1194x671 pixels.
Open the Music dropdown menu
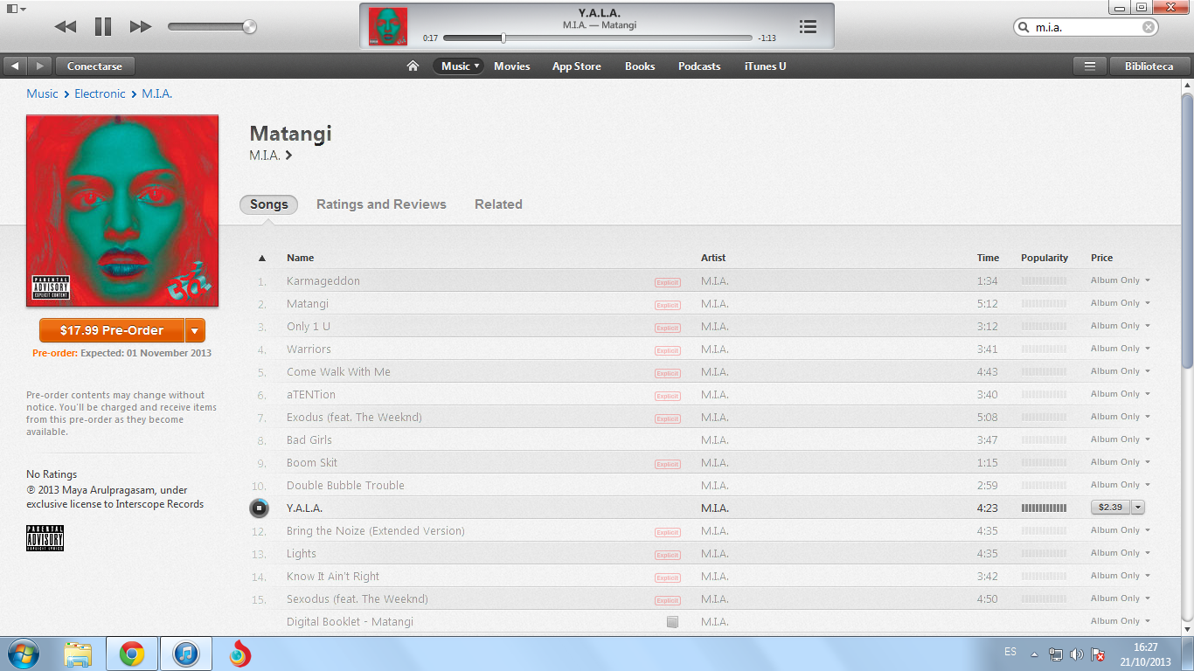(459, 66)
